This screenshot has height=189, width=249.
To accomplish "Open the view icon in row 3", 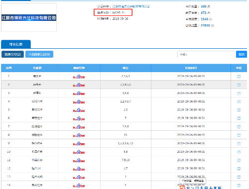I will click(239, 93).
